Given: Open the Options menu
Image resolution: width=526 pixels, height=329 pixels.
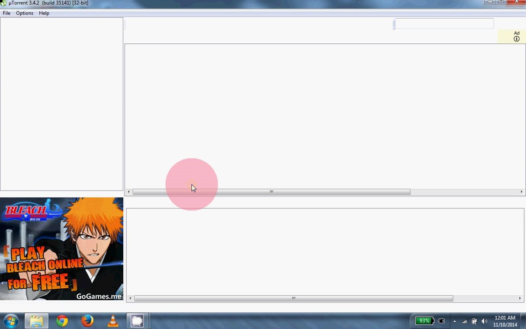Looking at the screenshot, I should (x=25, y=13).
